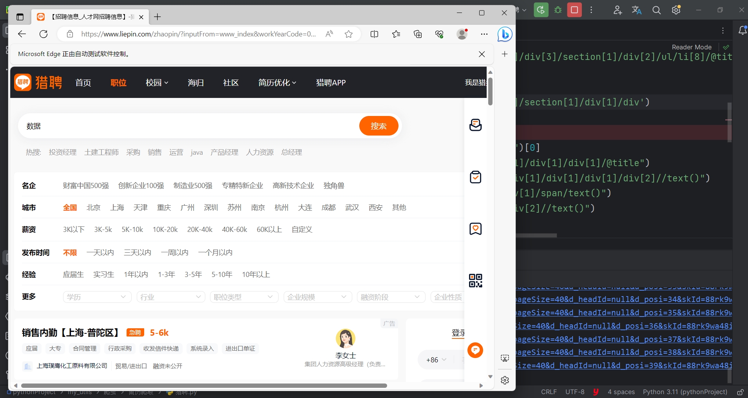Click the job search input field
This screenshot has width=748, height=398.
188,126
